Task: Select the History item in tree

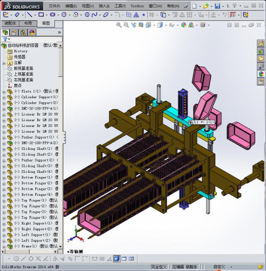Action: coord(20,51)
